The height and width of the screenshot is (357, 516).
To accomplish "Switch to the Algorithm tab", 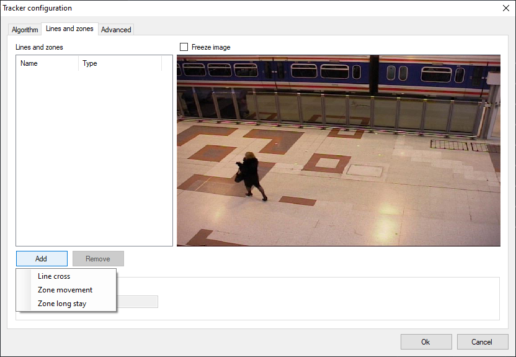I will (25, 30).
